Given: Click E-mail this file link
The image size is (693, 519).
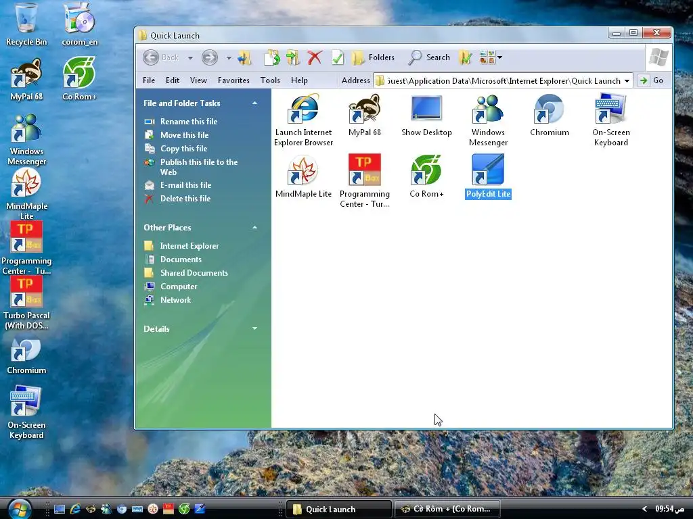Looking at the screenshot, I should pos(185,185).
